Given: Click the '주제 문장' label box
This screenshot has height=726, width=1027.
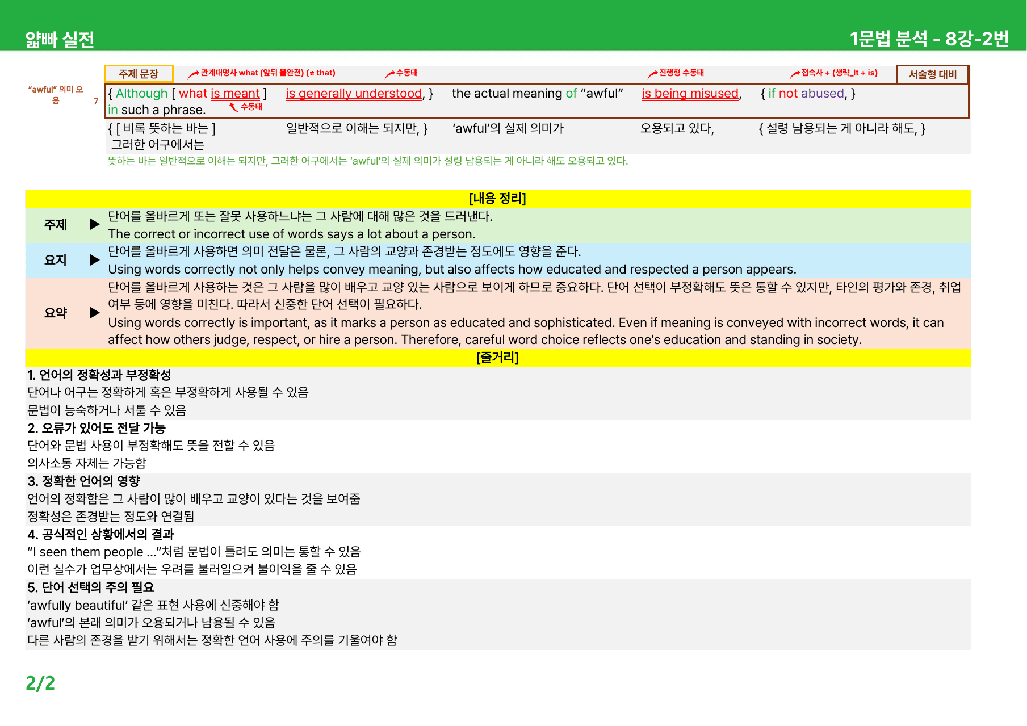Looking at the screenshot, I should click(139, 74).
